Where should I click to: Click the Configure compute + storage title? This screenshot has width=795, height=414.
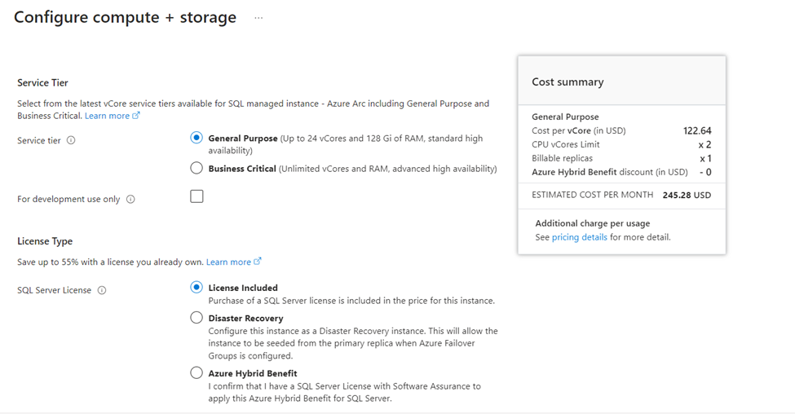[126, 17]
